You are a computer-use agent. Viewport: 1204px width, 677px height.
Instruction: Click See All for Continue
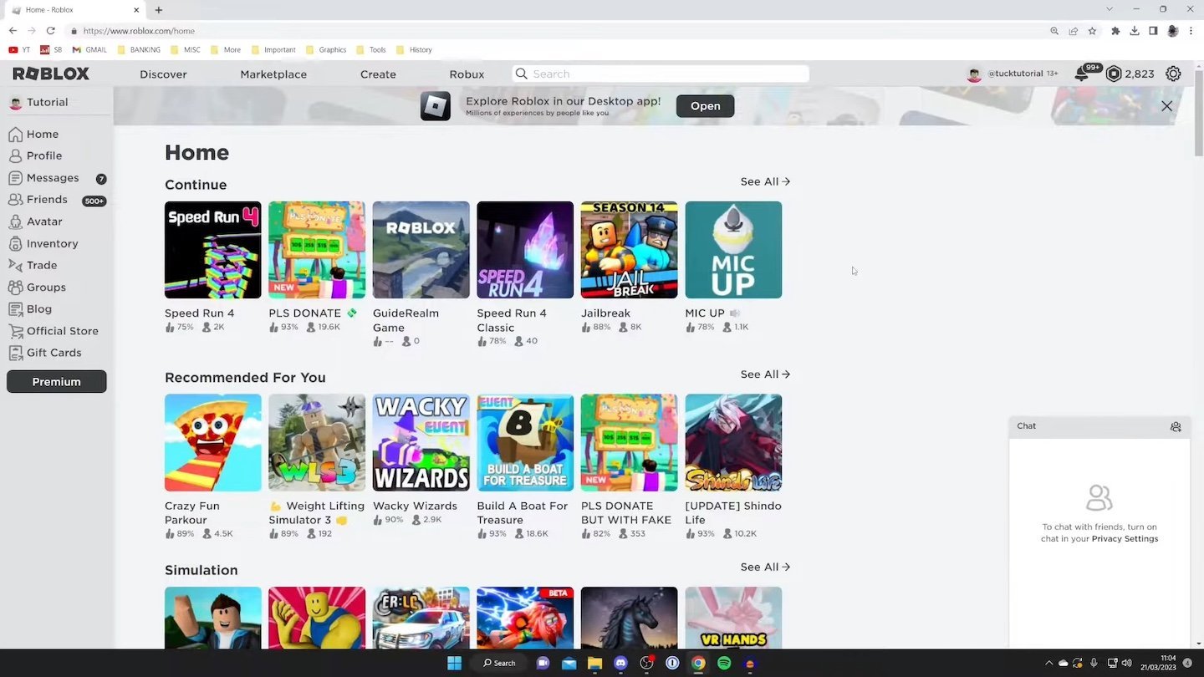point(765,181)
